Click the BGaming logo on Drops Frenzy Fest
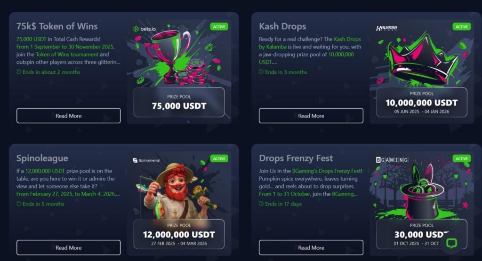 [392, 160]
